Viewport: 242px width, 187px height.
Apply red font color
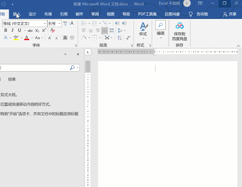point(26,37)
